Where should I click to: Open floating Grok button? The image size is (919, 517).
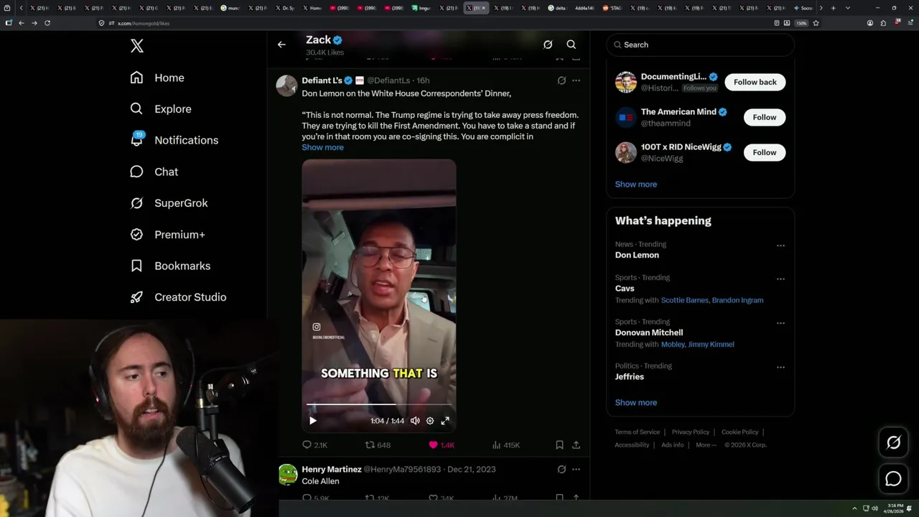tap(893, 443)
